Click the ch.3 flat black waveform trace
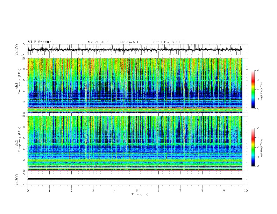Viewport: 277px width, 214px height. pos(135,179)
